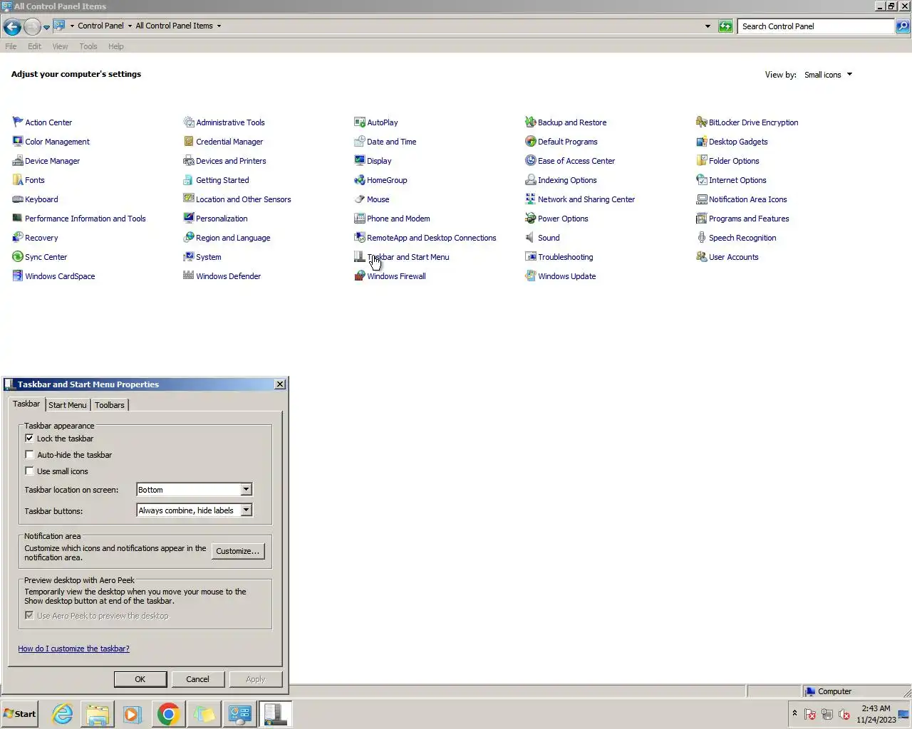Image resolution: width=912 pixels, height=729 pixels.
Task: Open Speech Recognition microphone icon
Action: click(x=702, y=238)
